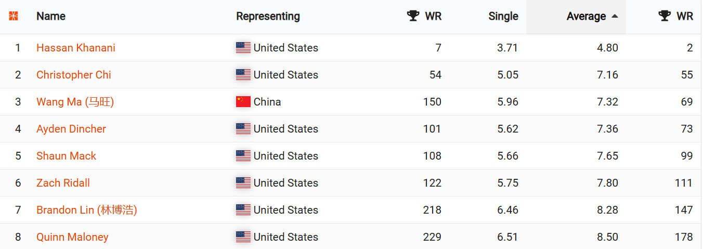This screenshot has height=249, width=703.
Task: Sort table by Single column
Action: [503, 16]
